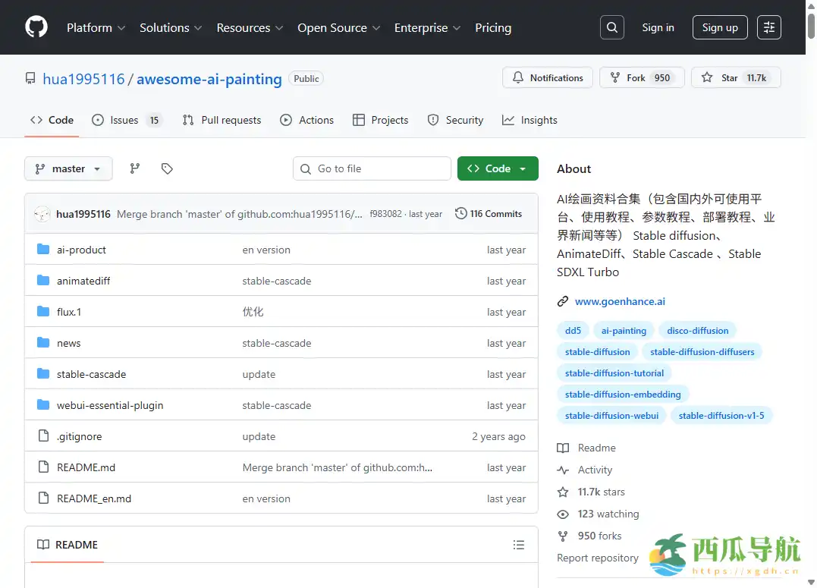Expand the master branch dropdown
Image resolution: width=817 pixels, height=588 pixels.
pyautogui.click(x=68, y=168)
